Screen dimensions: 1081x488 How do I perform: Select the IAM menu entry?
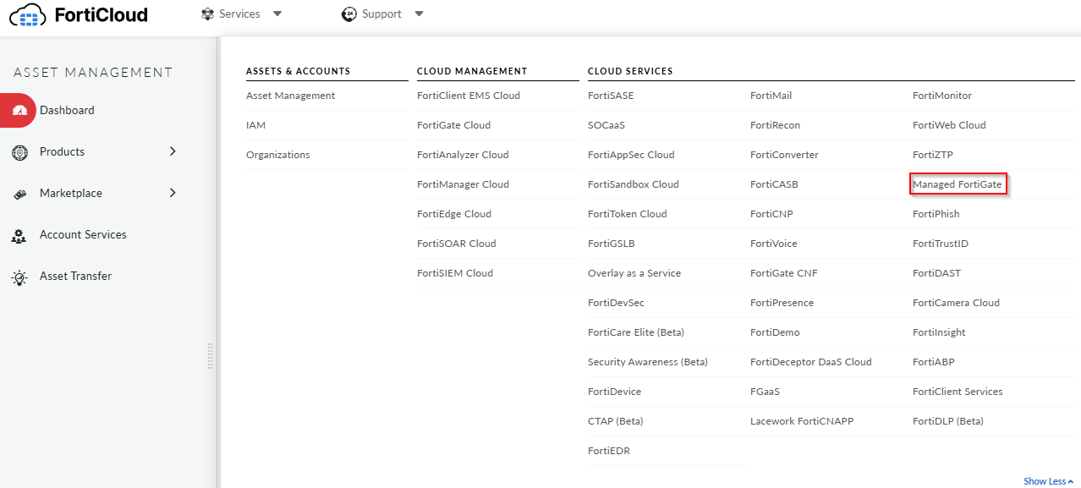(x=255, y=125)
